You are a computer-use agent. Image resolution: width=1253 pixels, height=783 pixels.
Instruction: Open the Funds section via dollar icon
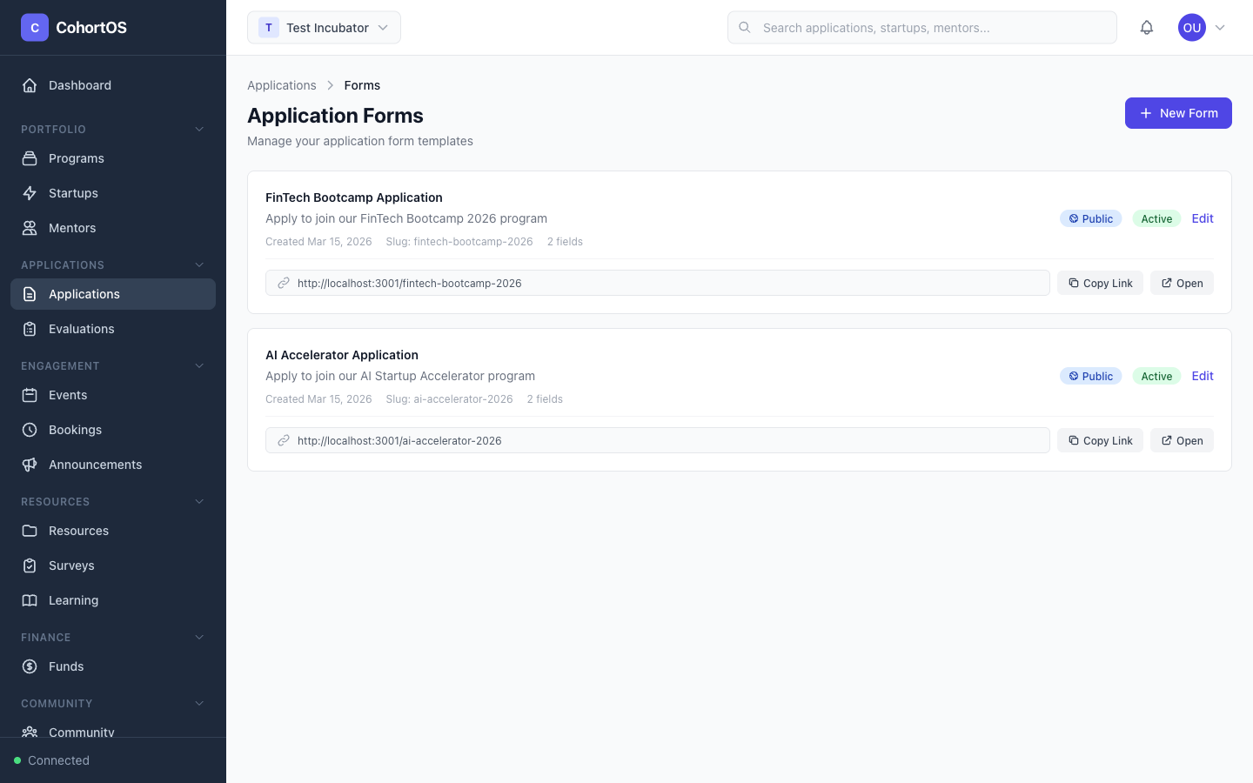pyautogui.click(x=29, y=666)
